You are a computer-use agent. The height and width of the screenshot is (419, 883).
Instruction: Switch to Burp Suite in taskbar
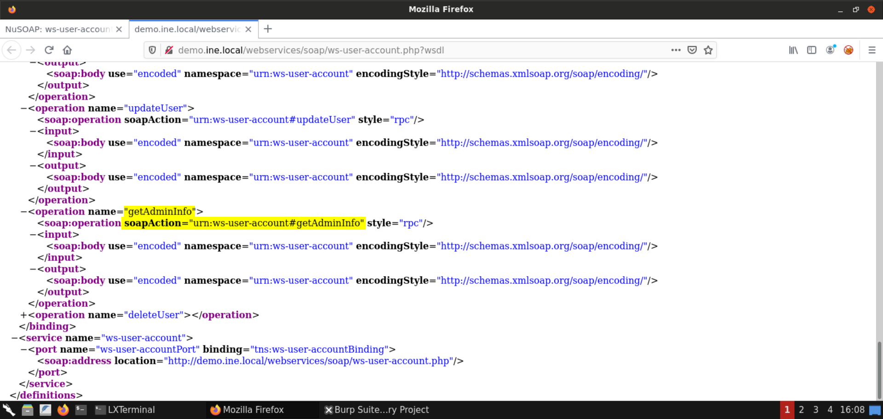tap(377, 410)
